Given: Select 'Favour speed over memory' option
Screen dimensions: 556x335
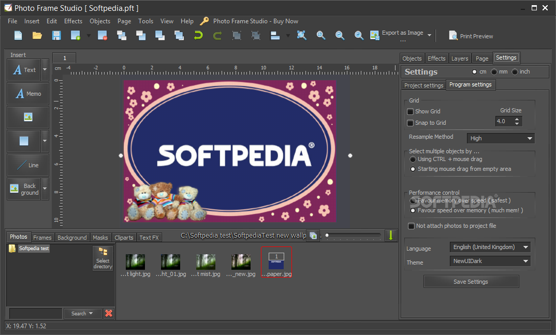Looking at the screenshot, I should click(x=413, y=211).
